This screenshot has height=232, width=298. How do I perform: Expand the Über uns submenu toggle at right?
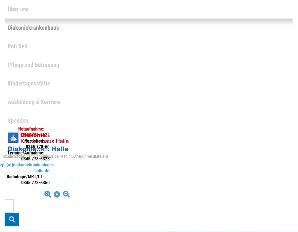coord(293,9)
